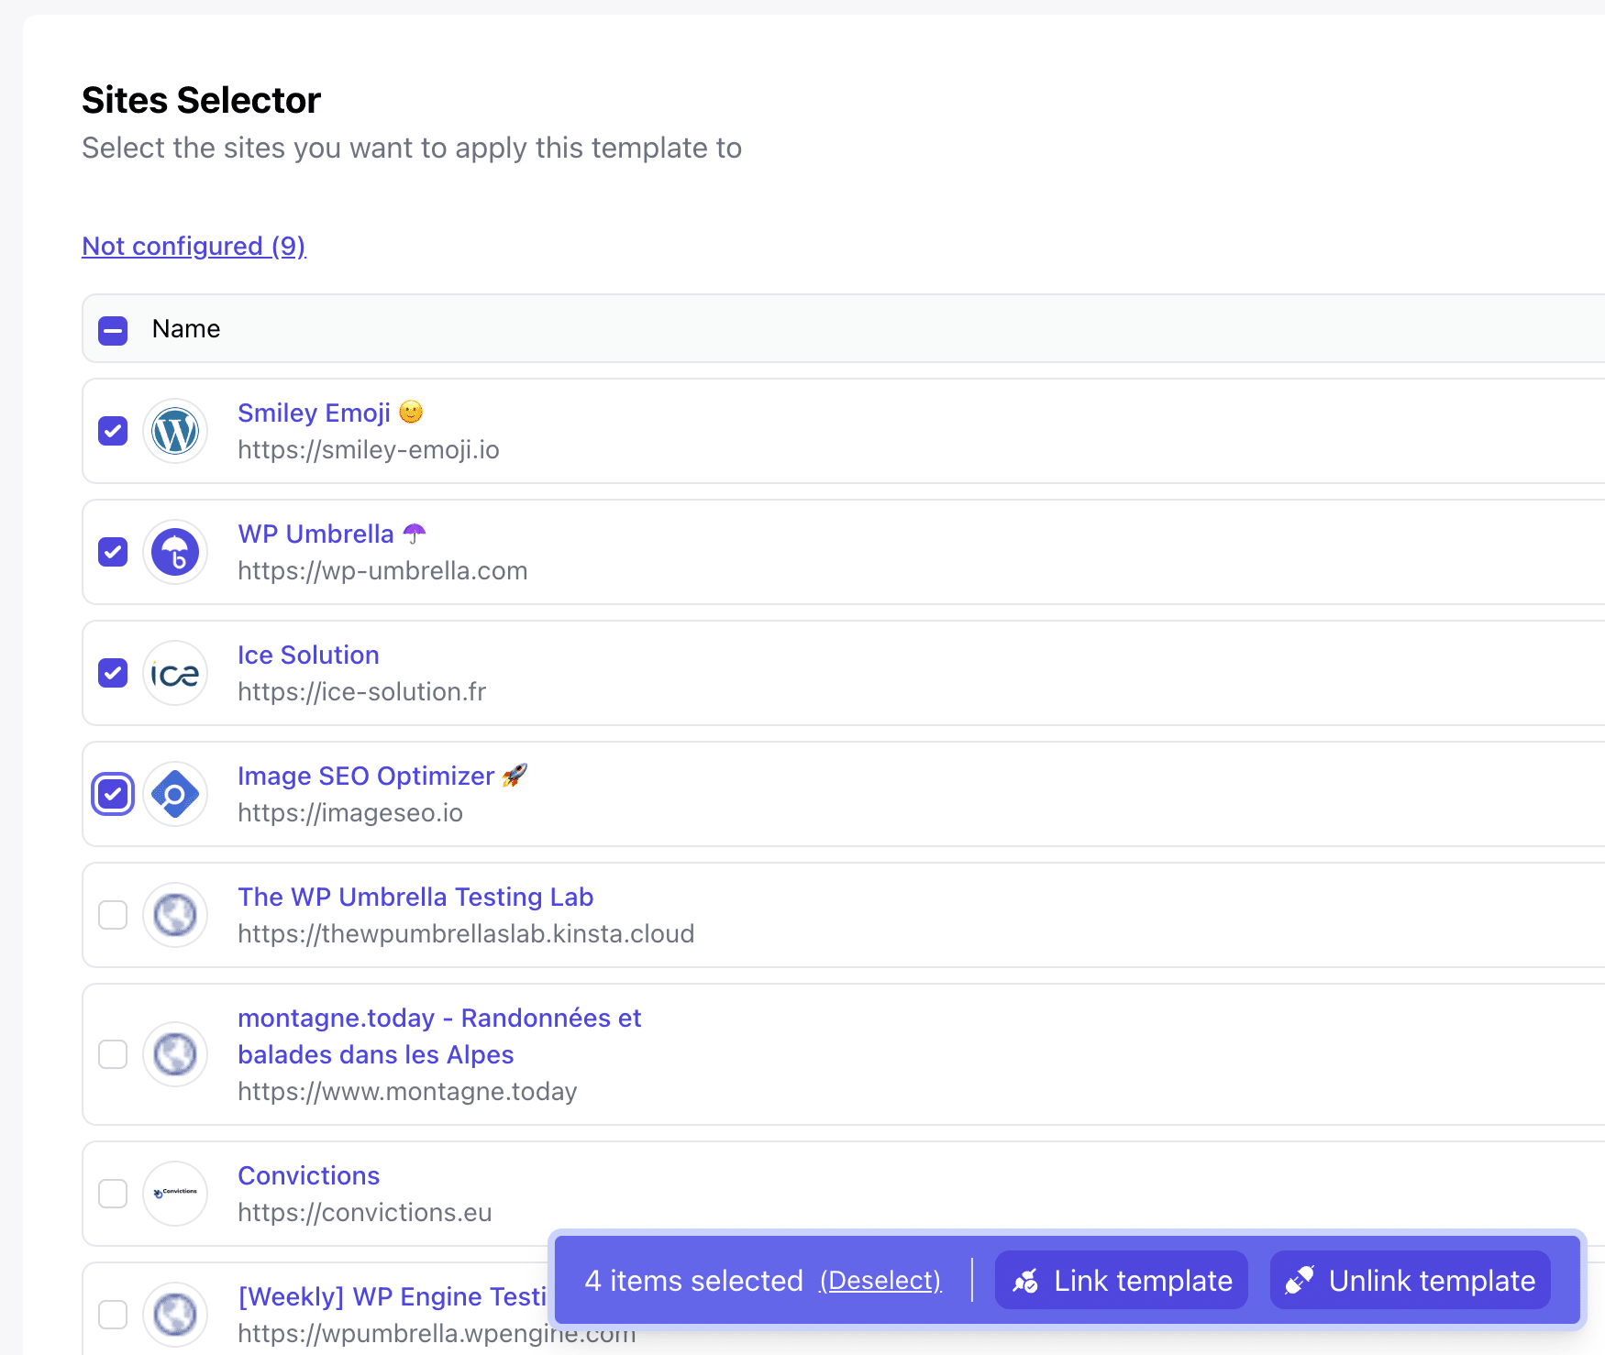The height and width of the screenshot is (1355, 1605).
Task: Click the https://thewpumbrellaslab.kinsta.cloud URL text
Action: pos(466,934)
